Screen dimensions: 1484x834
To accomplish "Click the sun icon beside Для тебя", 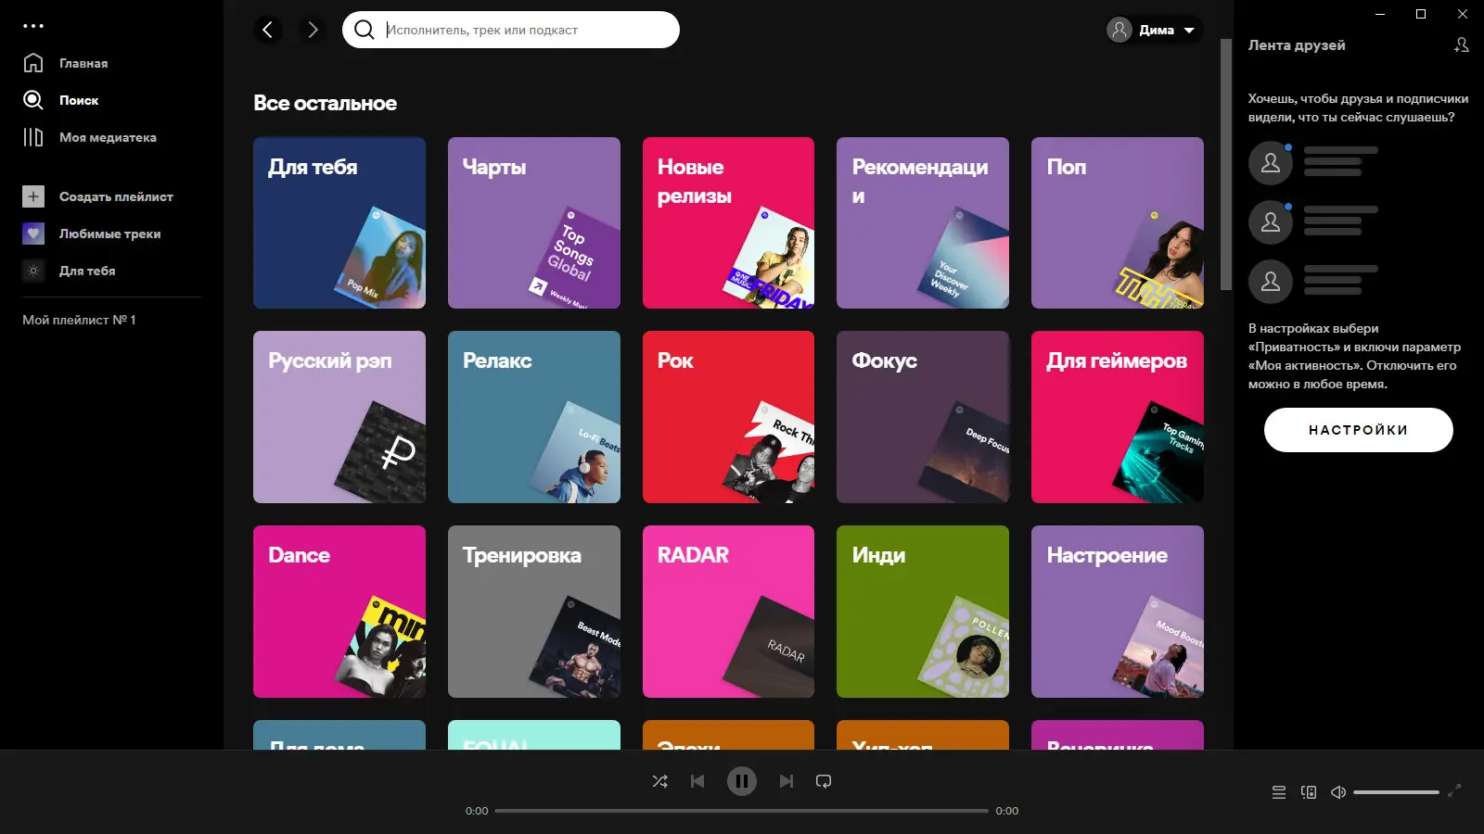I will (x=33, y=271).
